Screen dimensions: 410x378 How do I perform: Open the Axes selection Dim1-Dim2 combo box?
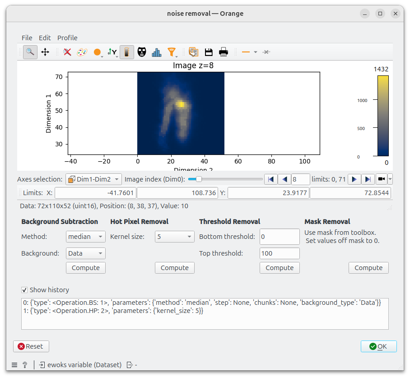coord(93,179)
